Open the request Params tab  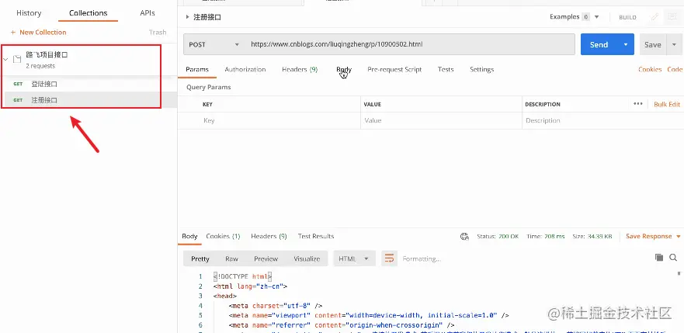click(197, 69)
